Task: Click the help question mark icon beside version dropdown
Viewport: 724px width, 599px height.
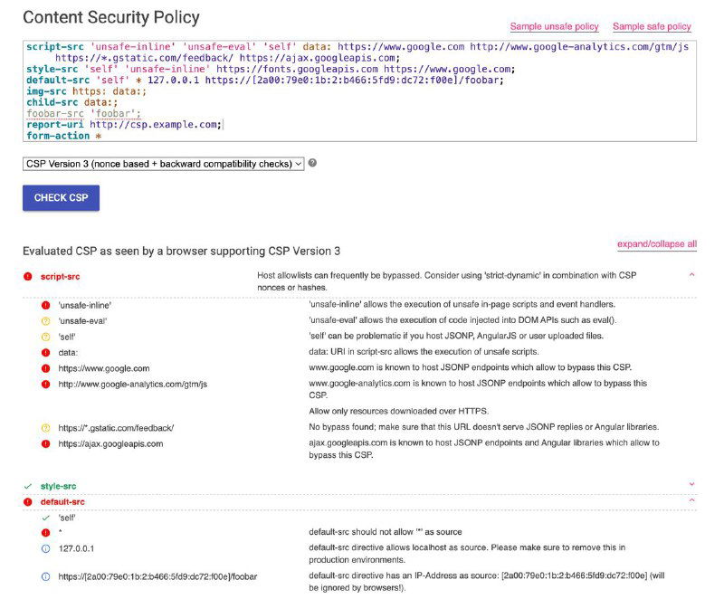Action: (312, 163)
